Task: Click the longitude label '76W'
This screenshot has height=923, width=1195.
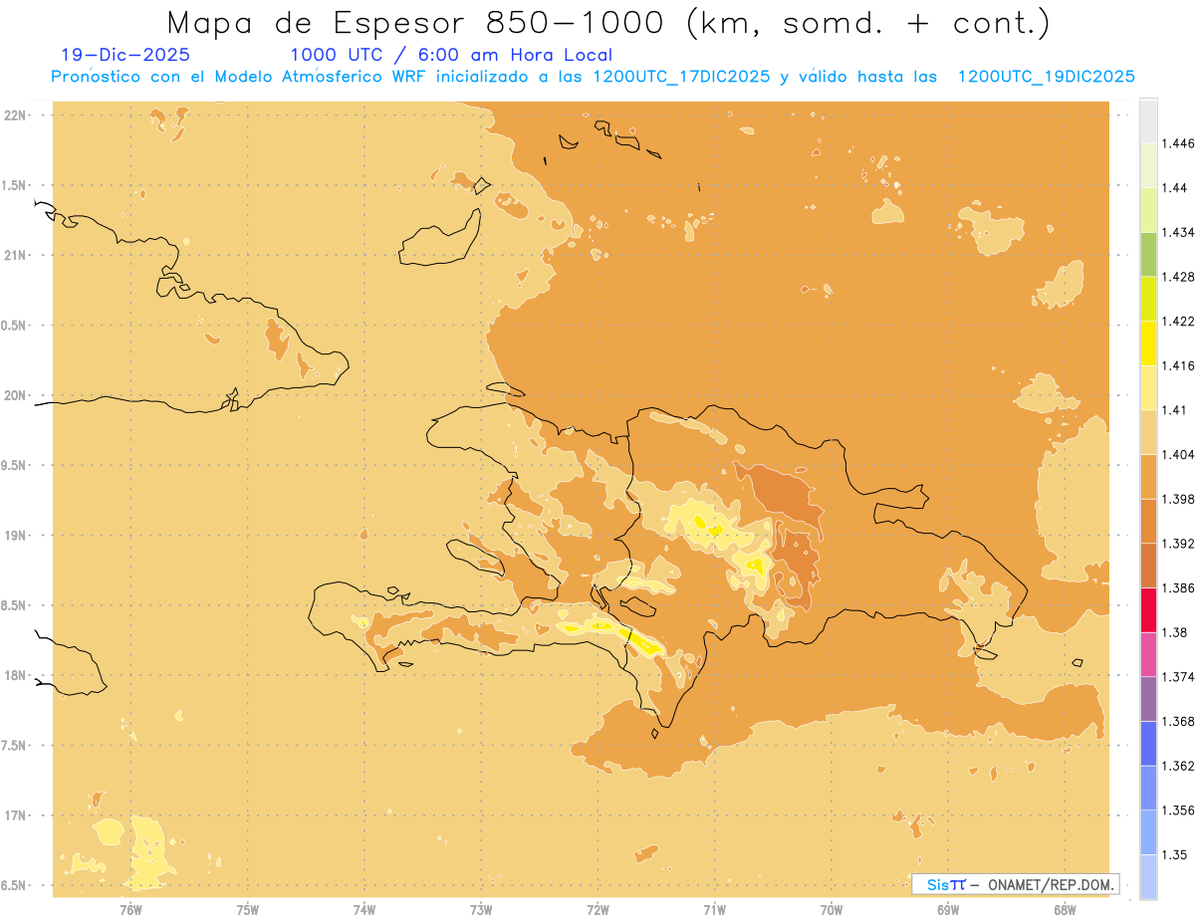Action: point(130,910)
